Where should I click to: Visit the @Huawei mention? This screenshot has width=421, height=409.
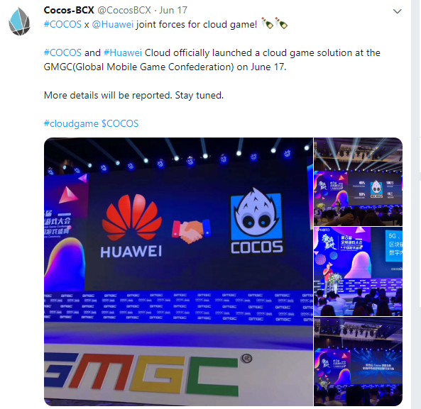(x=112, y=24)
